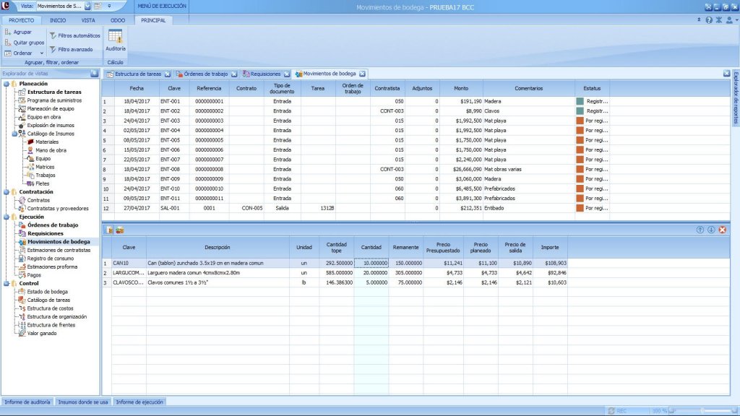Click the help question mark icon
740x416 pixels.
coord(709,20)
